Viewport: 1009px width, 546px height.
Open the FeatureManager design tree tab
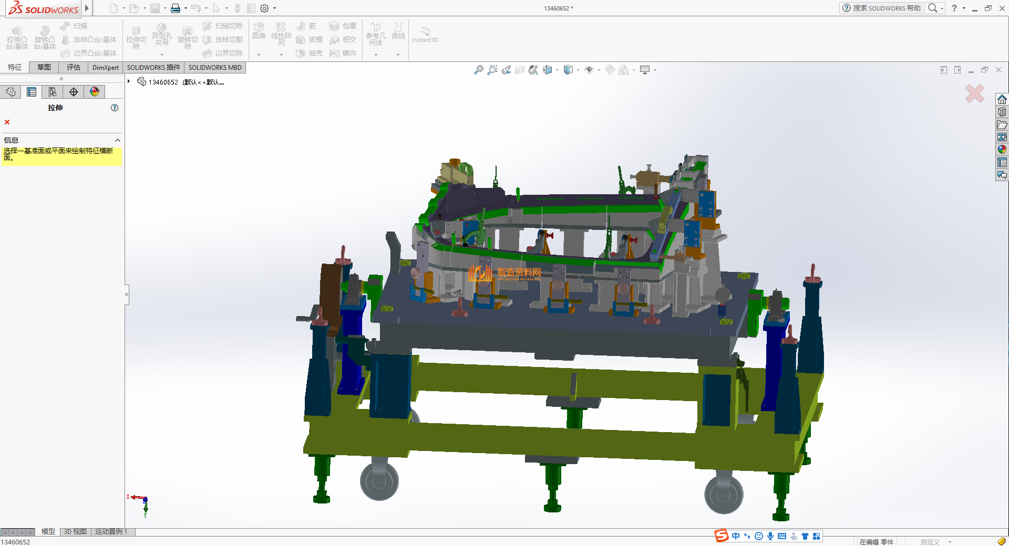(x=11, y=92)
